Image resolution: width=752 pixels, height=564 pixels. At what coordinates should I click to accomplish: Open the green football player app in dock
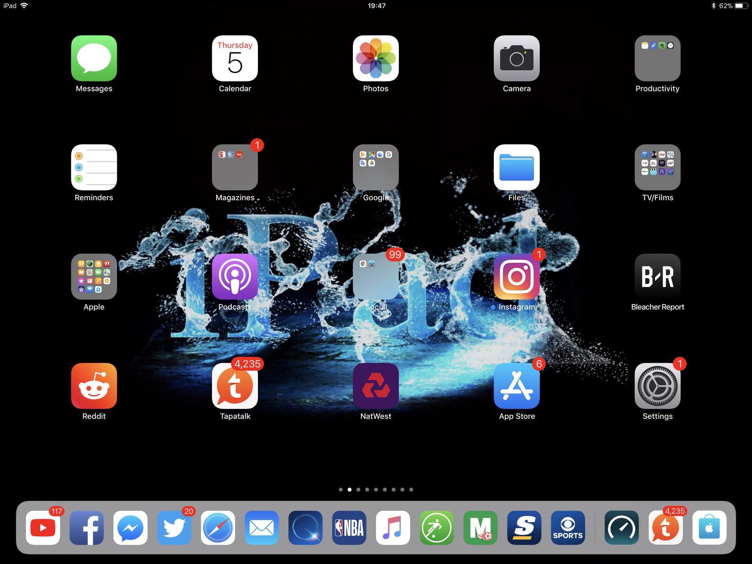coord(437,528)
